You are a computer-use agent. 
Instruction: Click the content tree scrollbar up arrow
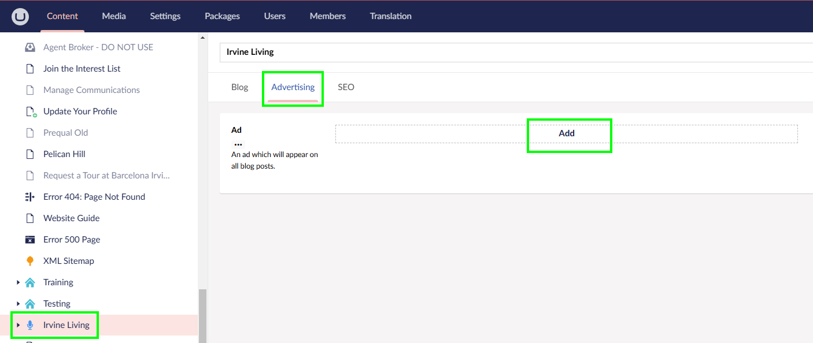[202, 38]
